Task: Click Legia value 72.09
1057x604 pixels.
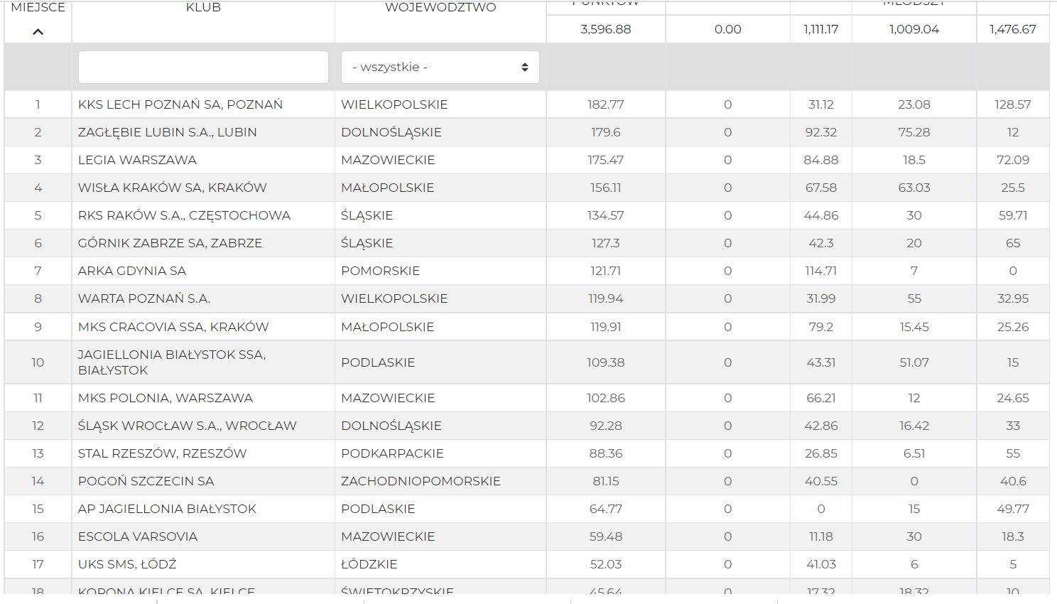Action: (1013, 160)
